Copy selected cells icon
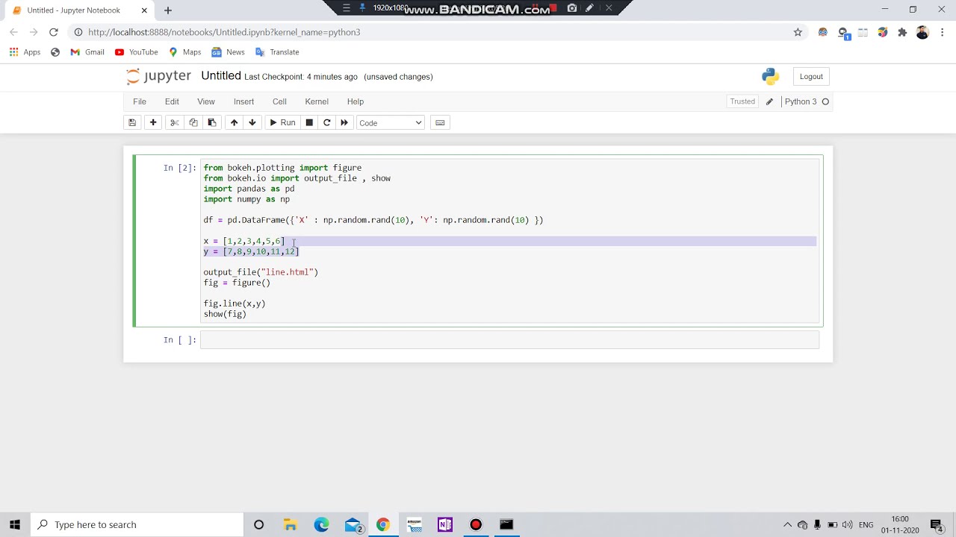Viewport: 956px width, 537px height. click(x=193, y=123)
